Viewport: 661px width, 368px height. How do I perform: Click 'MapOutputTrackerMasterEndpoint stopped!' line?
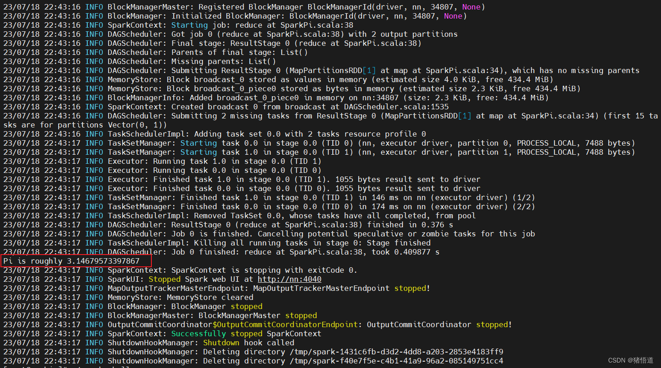(x=217, y=288)
